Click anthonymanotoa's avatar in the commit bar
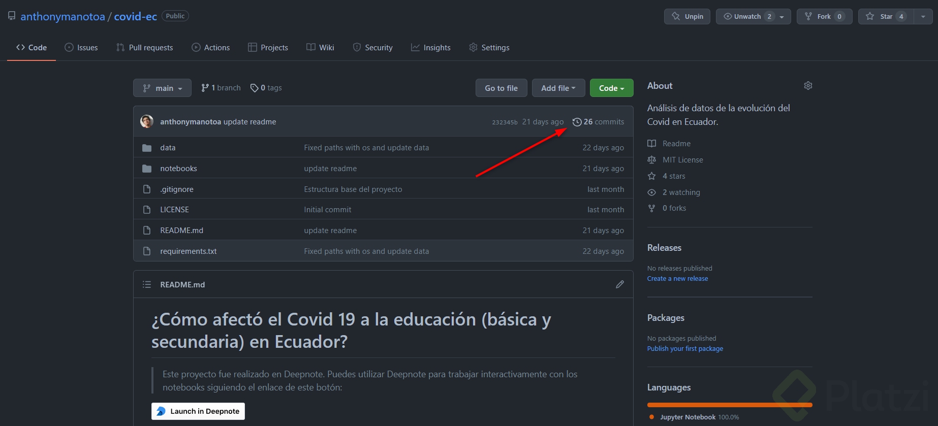The image size is (938, 426). click(147, 121)
